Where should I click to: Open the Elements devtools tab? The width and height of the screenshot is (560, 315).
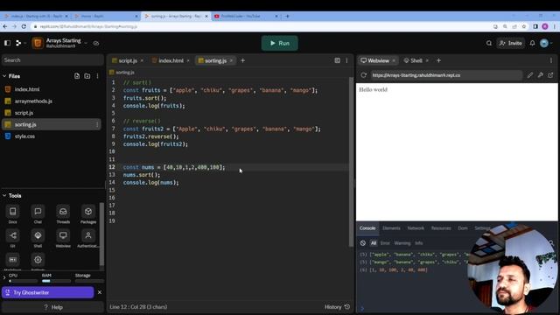[x=391, y=228]
